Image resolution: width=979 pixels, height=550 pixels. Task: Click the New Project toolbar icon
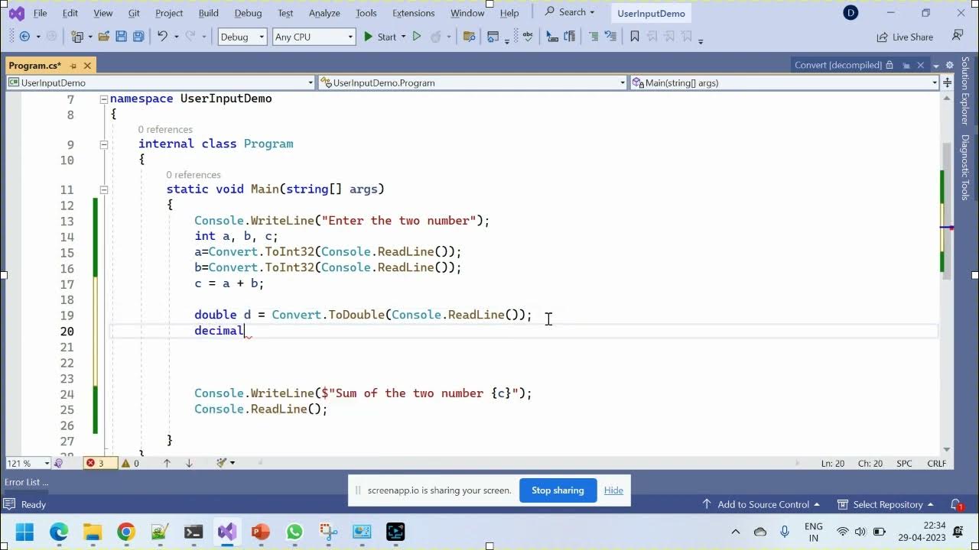coord(76,37)
